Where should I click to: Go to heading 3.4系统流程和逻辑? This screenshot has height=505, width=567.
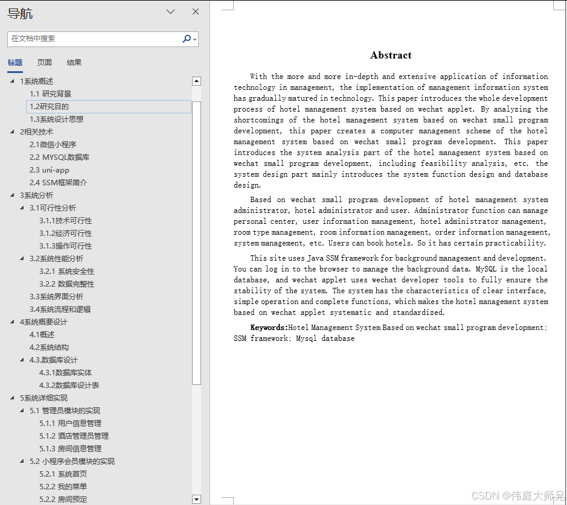60,309
